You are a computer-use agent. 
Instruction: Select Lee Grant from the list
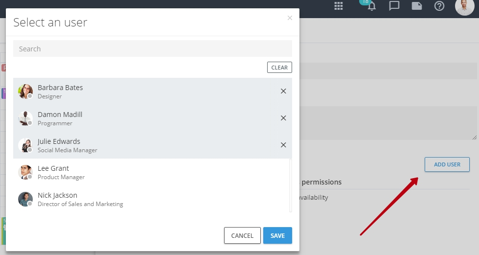pos(151,172)
